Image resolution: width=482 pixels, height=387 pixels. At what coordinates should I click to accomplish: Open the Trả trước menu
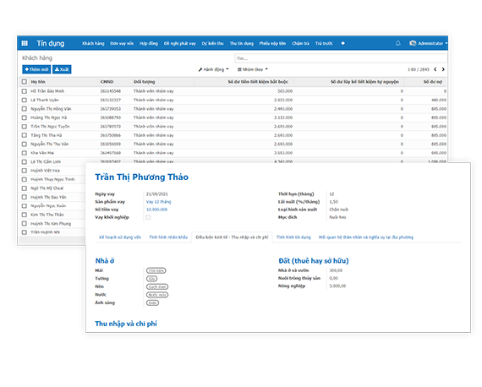tap(324, 43)
